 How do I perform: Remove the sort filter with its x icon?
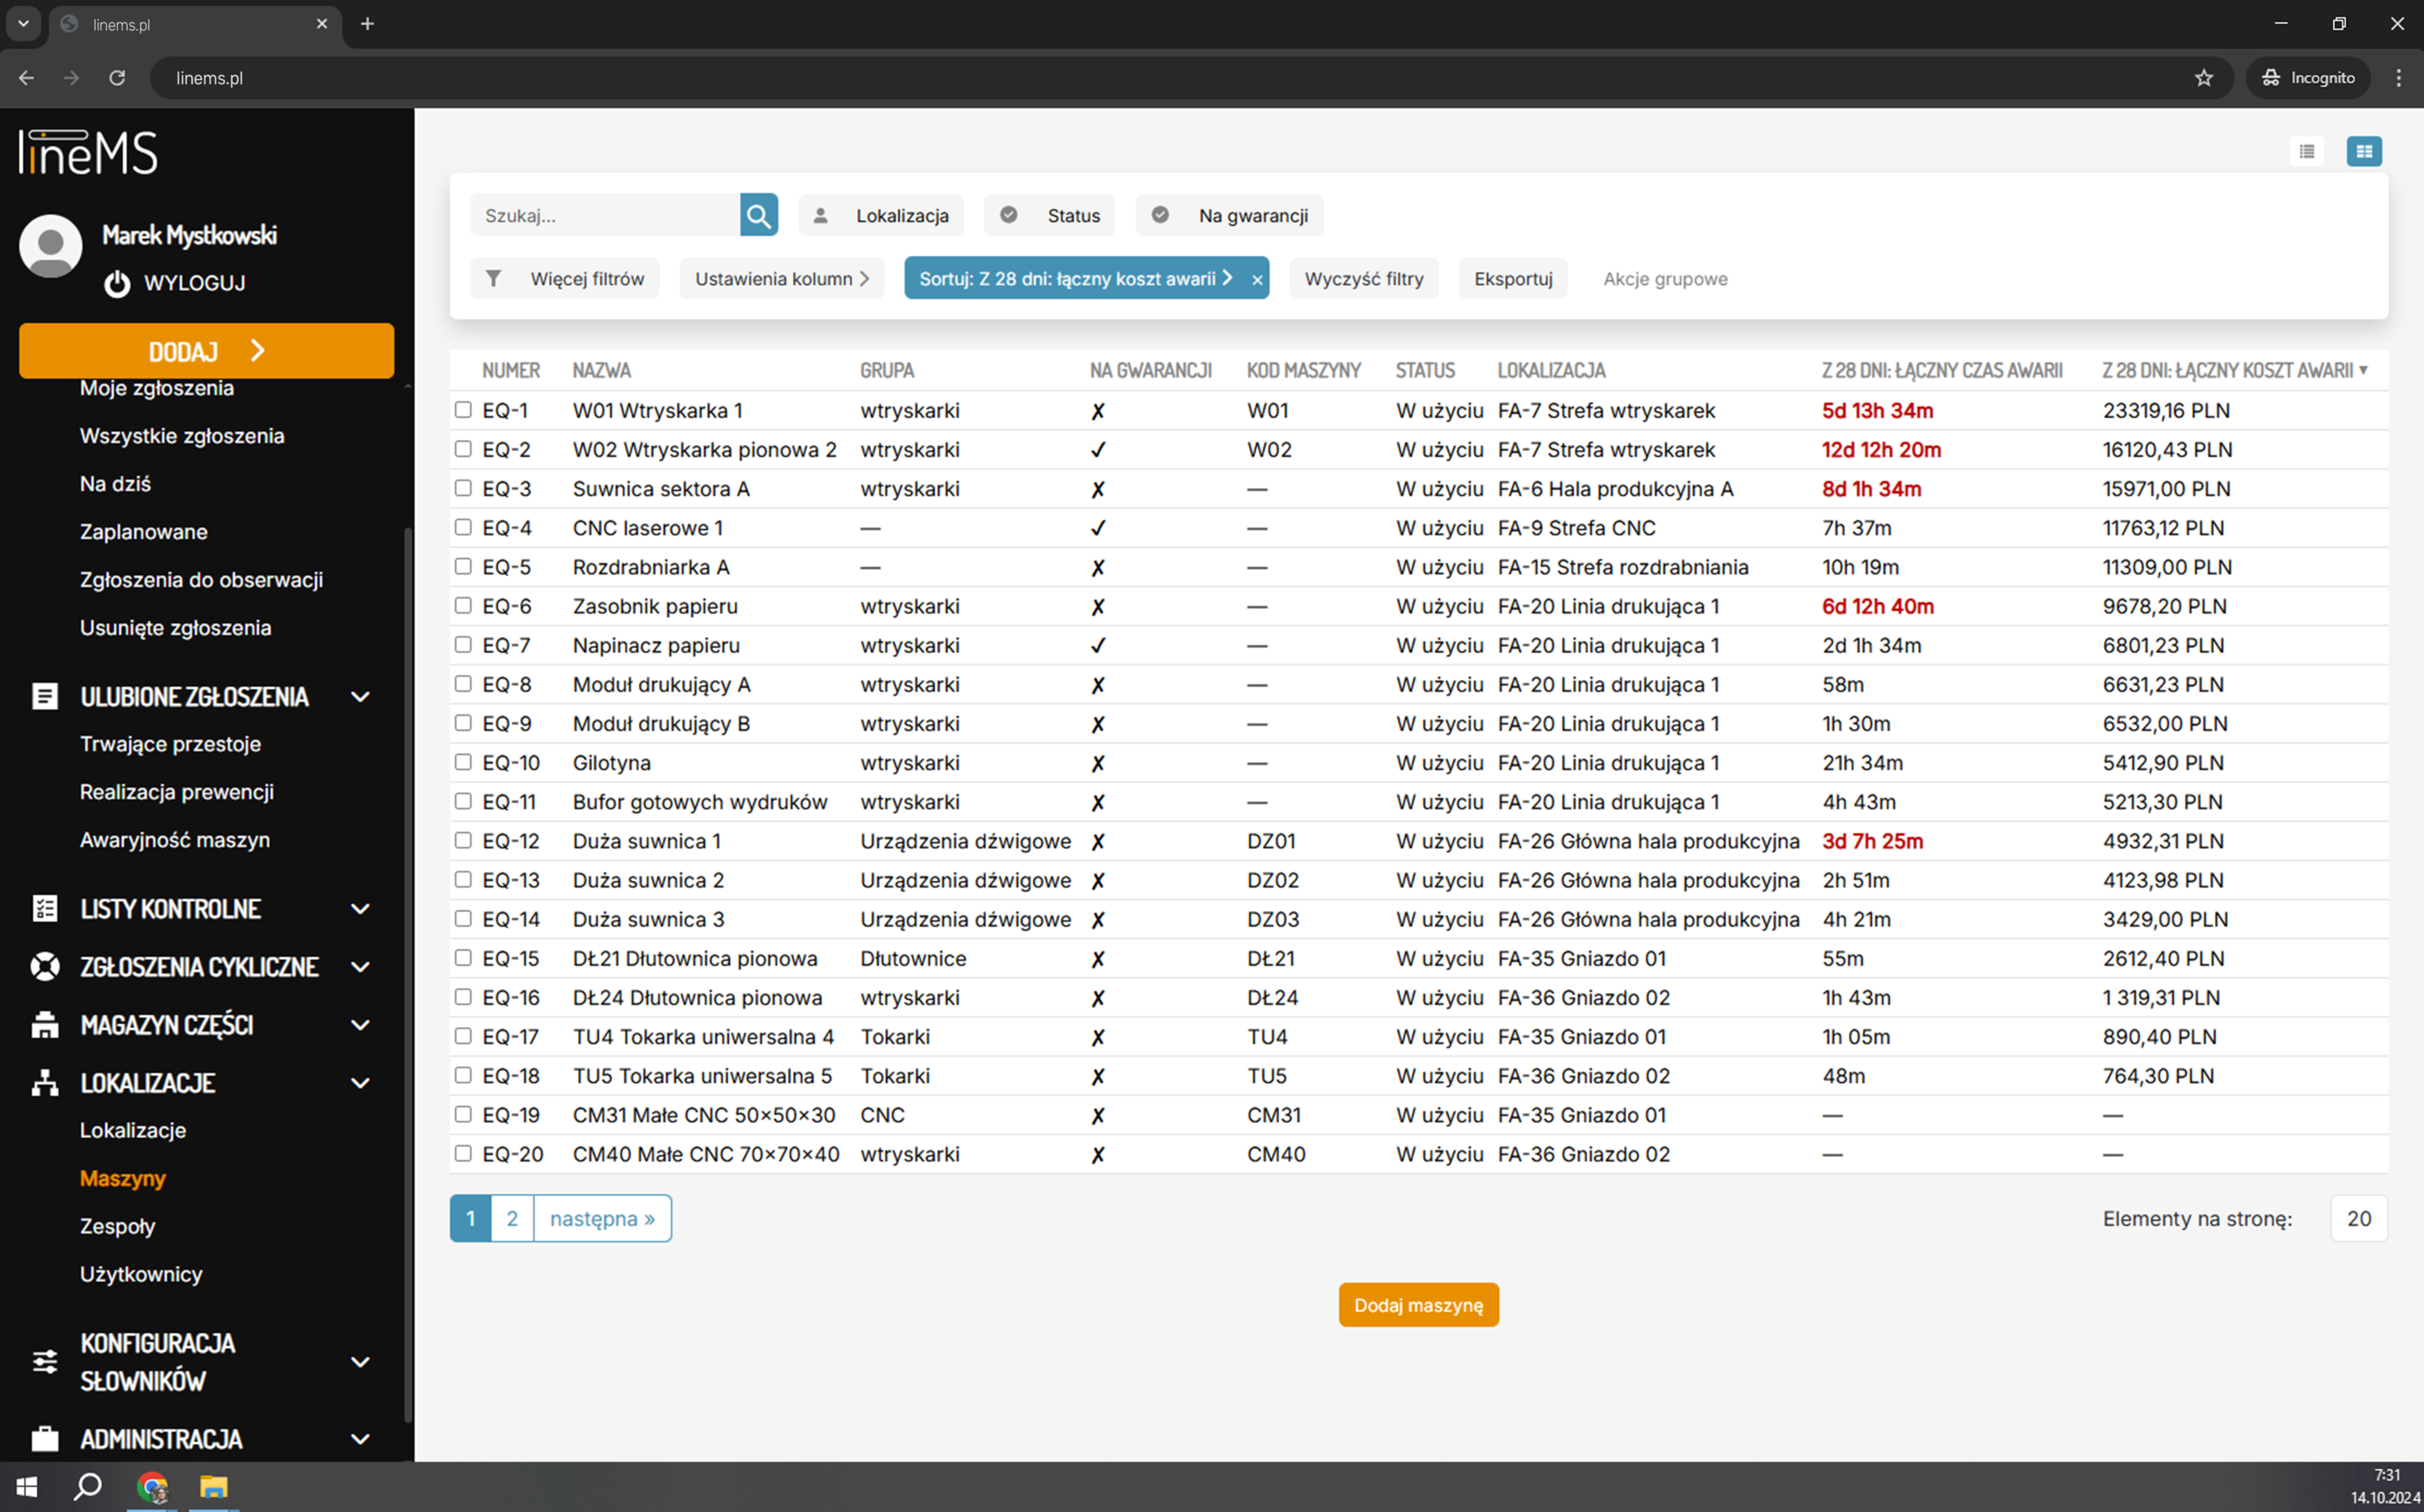(x=1256, y=279)
